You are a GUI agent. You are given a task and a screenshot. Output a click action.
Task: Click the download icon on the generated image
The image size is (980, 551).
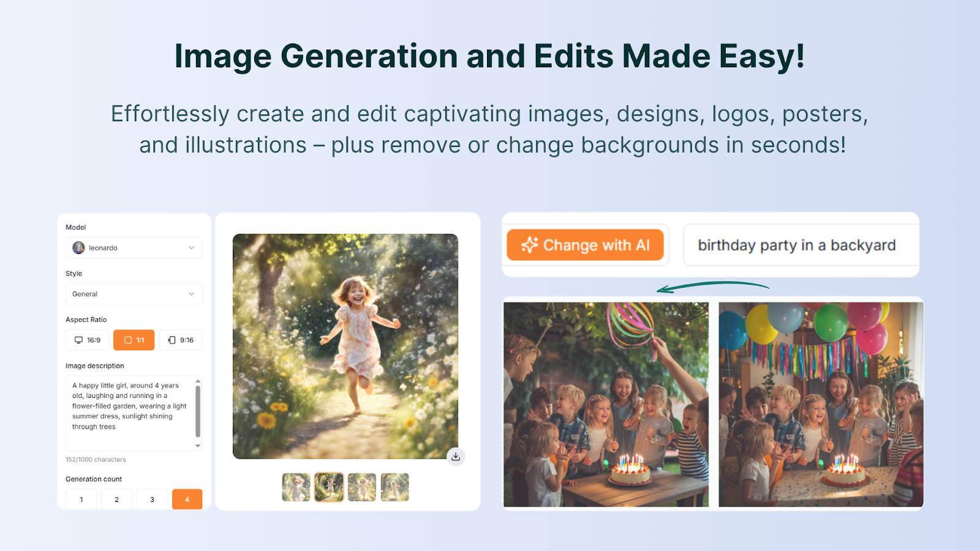[x=456, y=455]
